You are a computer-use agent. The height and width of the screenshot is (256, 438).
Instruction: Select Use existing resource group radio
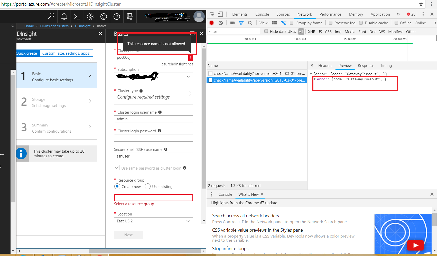coord(148,186)
